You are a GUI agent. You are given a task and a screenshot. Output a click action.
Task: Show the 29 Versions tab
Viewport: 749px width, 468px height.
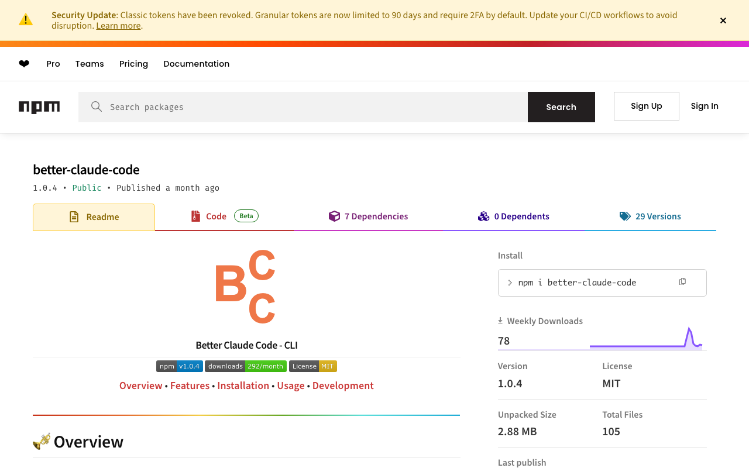(650, 216)
